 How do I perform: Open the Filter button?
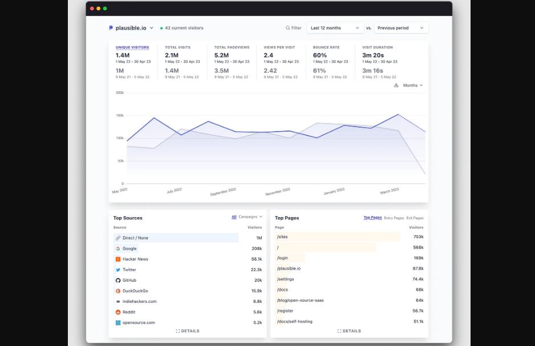pyautogui.click(x=294, y=28)
